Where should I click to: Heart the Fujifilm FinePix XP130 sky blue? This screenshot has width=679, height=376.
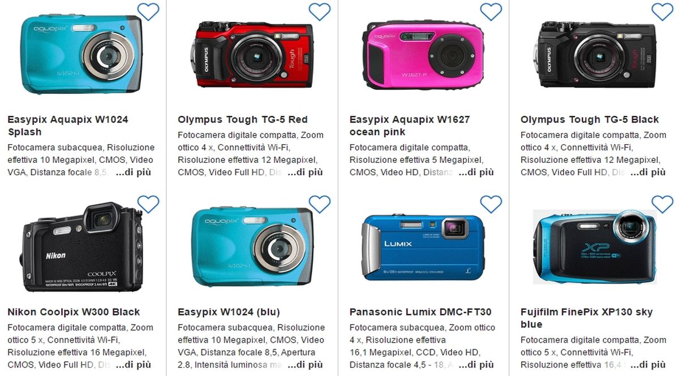pyautogui.click(x=663, y=204)
